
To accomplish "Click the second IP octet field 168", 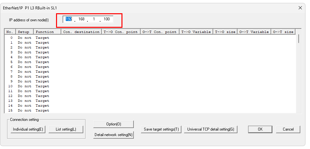I will (x=81, y=19).
